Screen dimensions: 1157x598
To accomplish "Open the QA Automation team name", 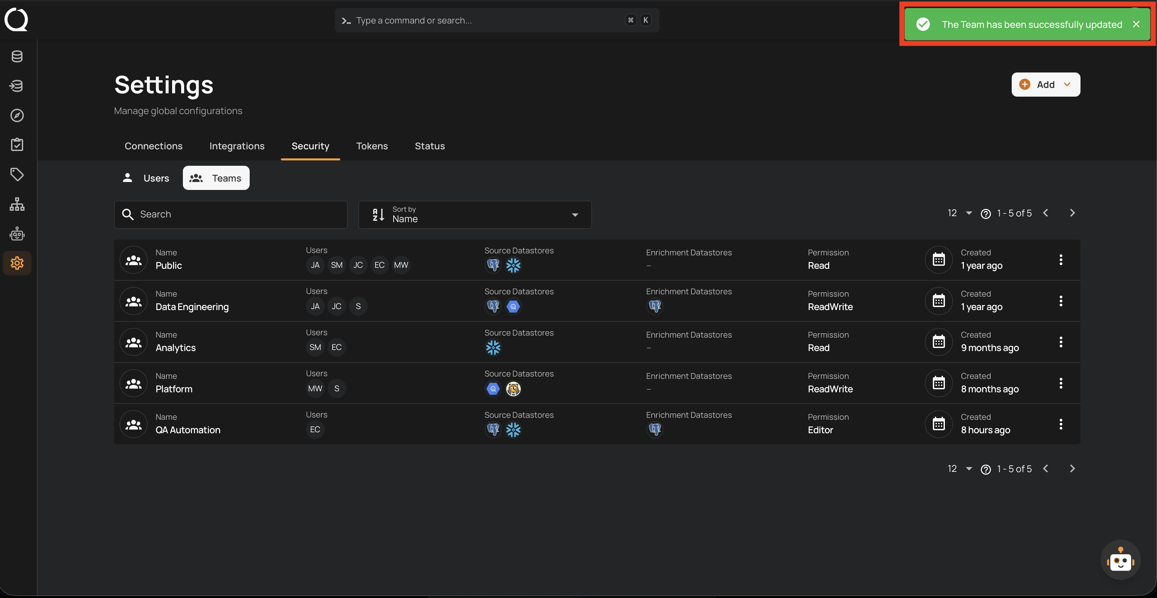I will (188, 430).
